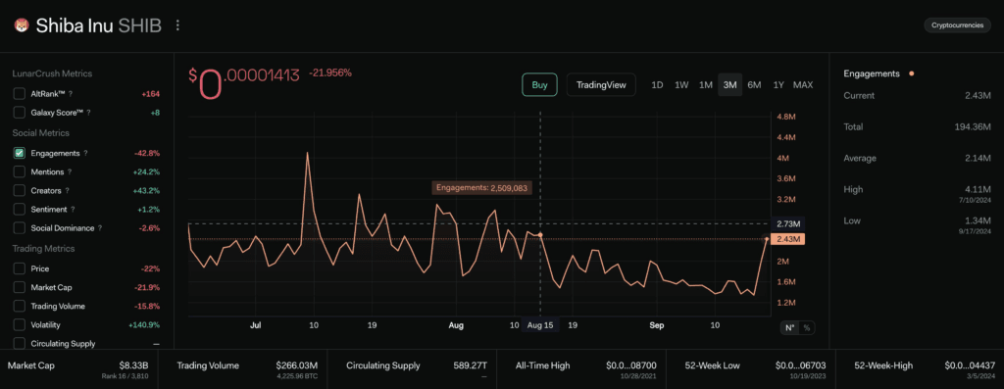This screenshot has width=1004, height=389.
Task: Enable the Trading Volume checkbox
Action: click(20, 306)
